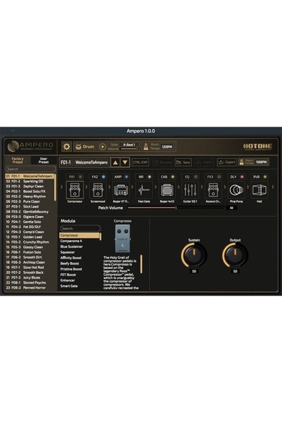The width and height of the screenshot is (282, 423).
Task: Click the Module Search field
Action: 80,228
